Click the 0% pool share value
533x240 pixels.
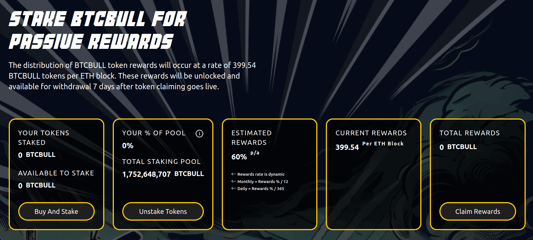pos(128,146)
